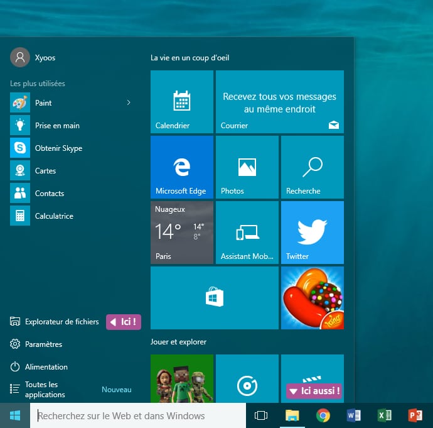Click the Windows Start button
This screenshot has height=428, width=433.
coord(15,415)
